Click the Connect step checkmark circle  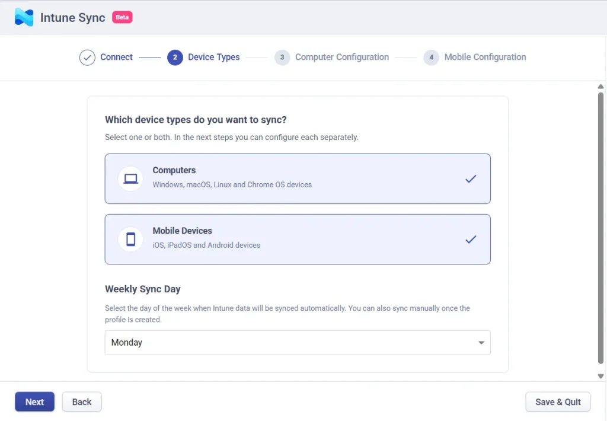pyautogui.click(x=87, y=58)
